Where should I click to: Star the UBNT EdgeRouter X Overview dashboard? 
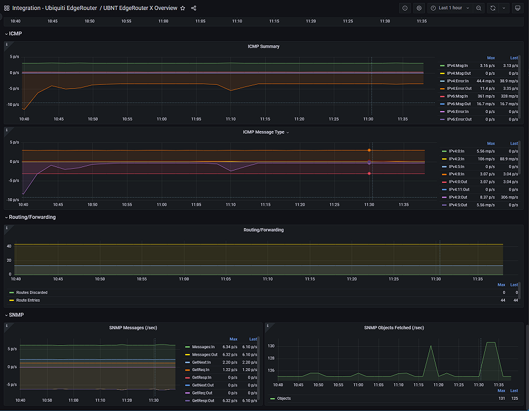click(183, 8)
